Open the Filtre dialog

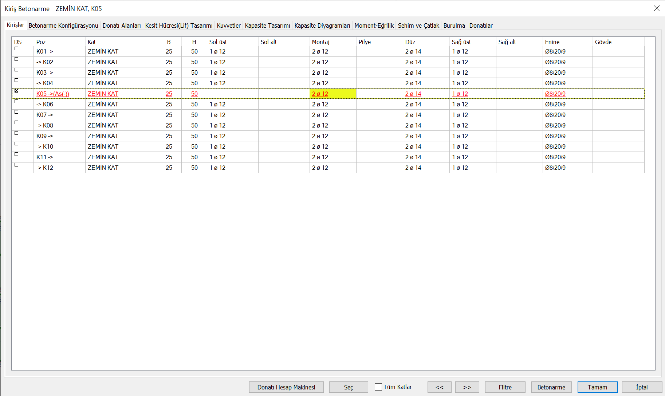tap(505, 387)
